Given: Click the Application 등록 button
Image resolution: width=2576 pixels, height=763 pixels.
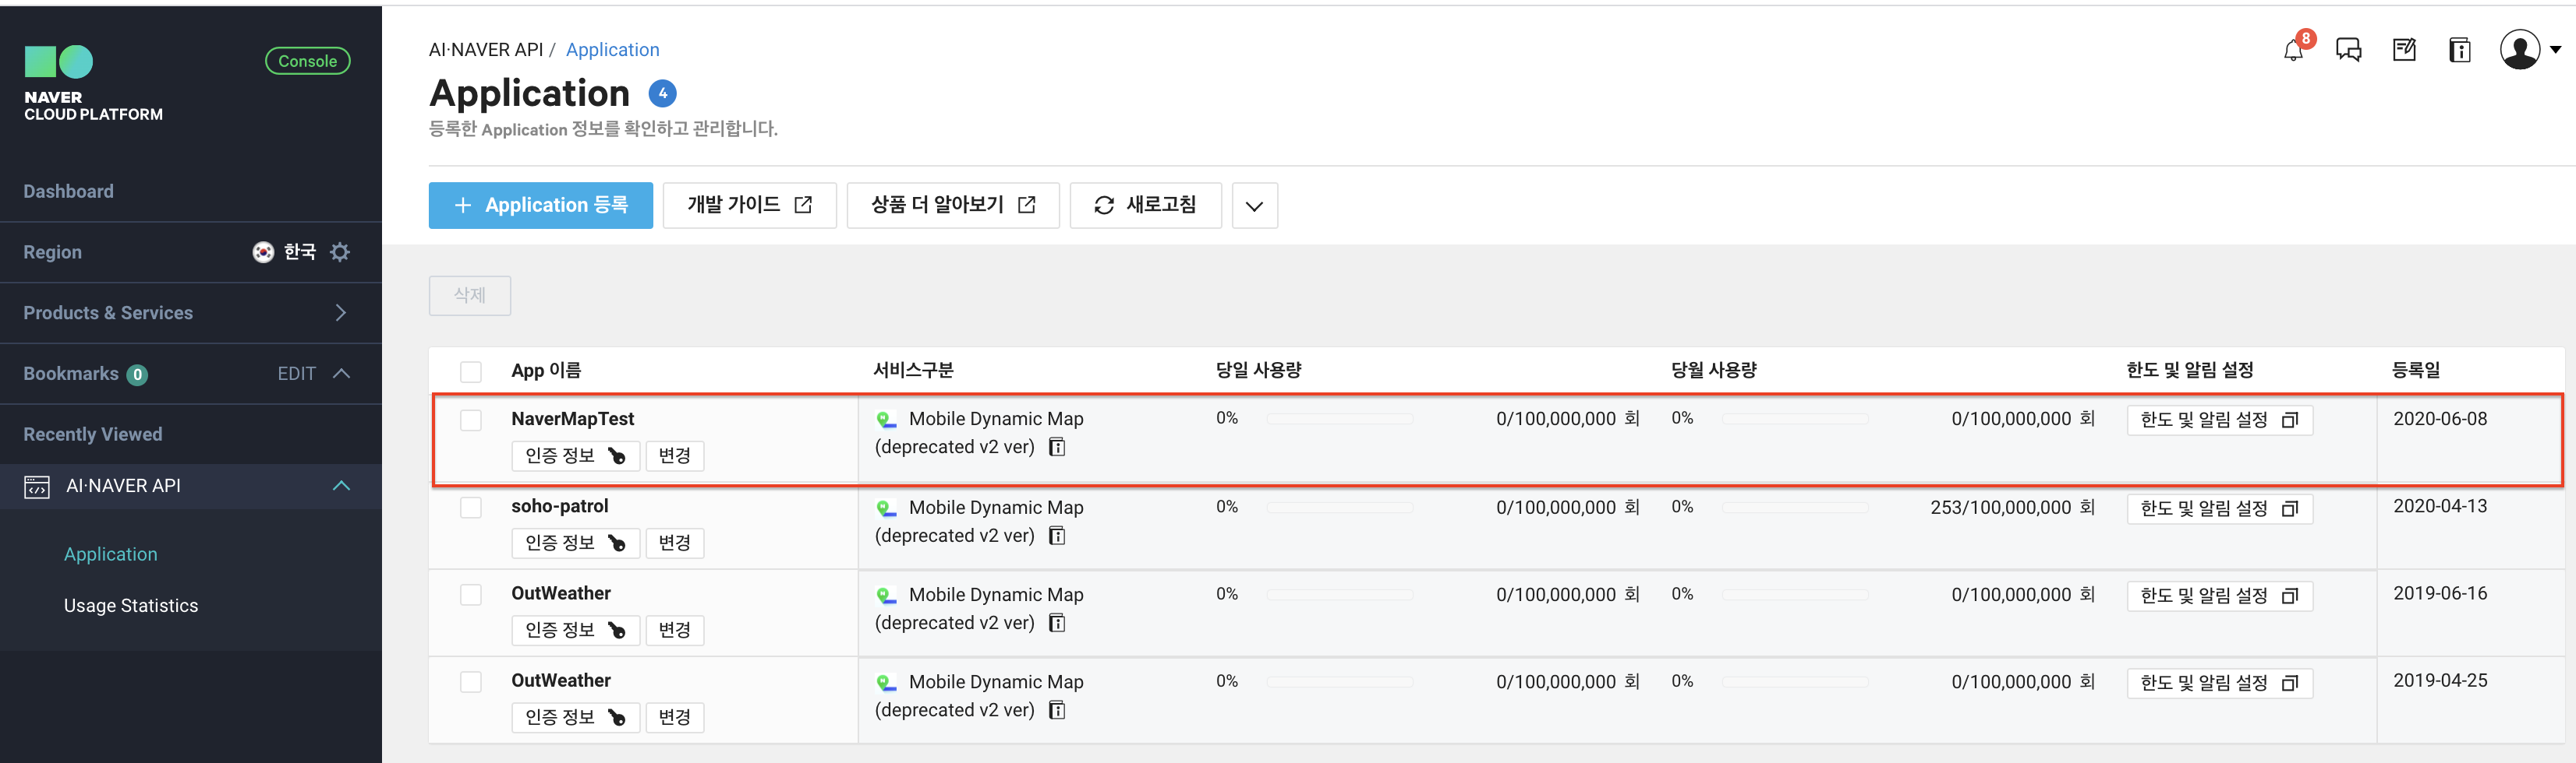Looking at the screenshot, I should click(x=541, y=206).
